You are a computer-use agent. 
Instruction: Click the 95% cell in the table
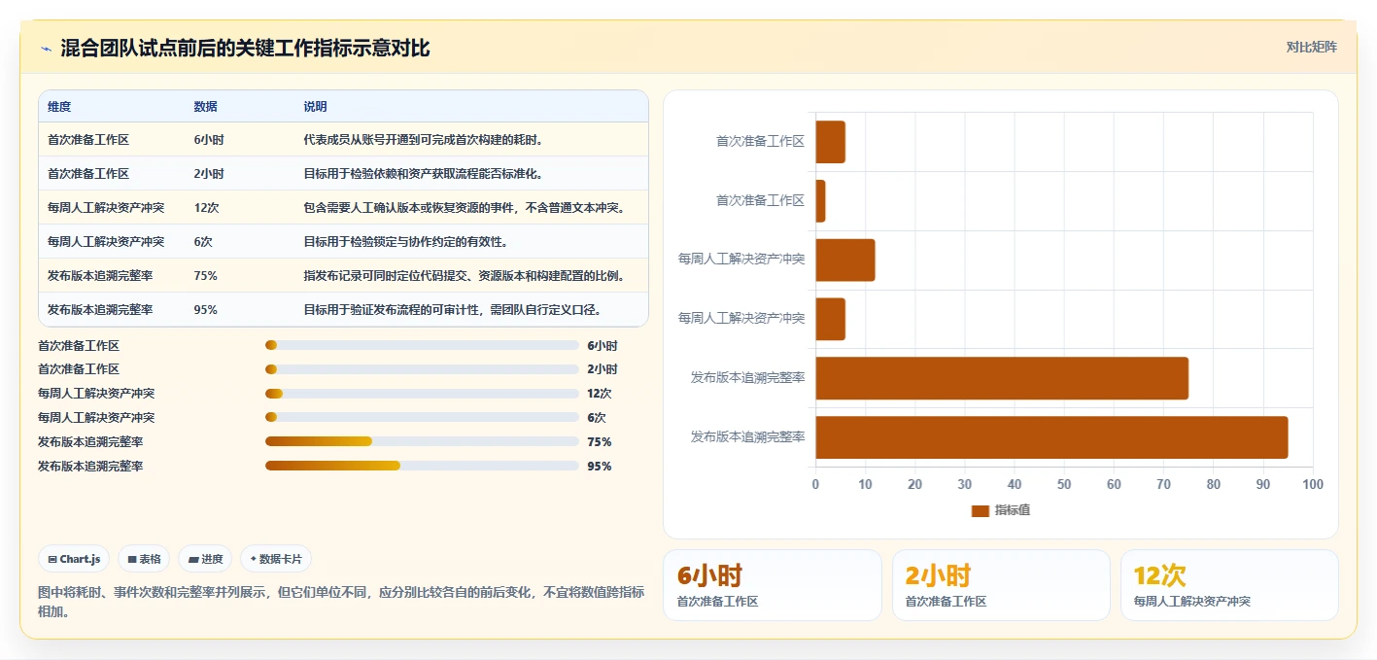(x=206, y=310)
